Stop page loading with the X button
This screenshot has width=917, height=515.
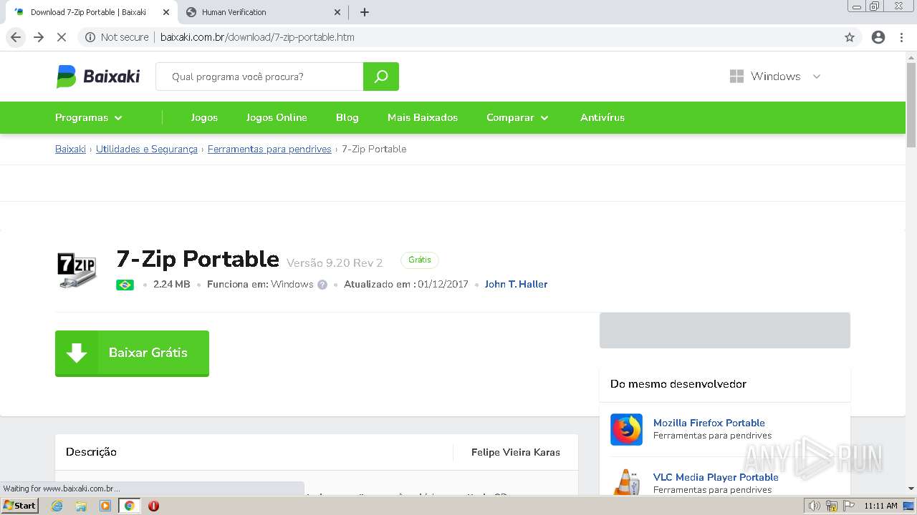(x=62, y=37)
